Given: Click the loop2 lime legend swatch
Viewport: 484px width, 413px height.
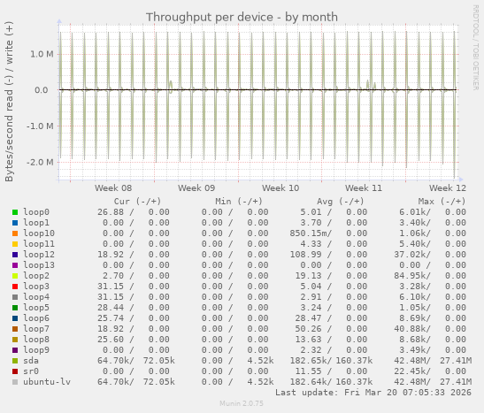Looking at the screenshot, I should coord(15,276).
